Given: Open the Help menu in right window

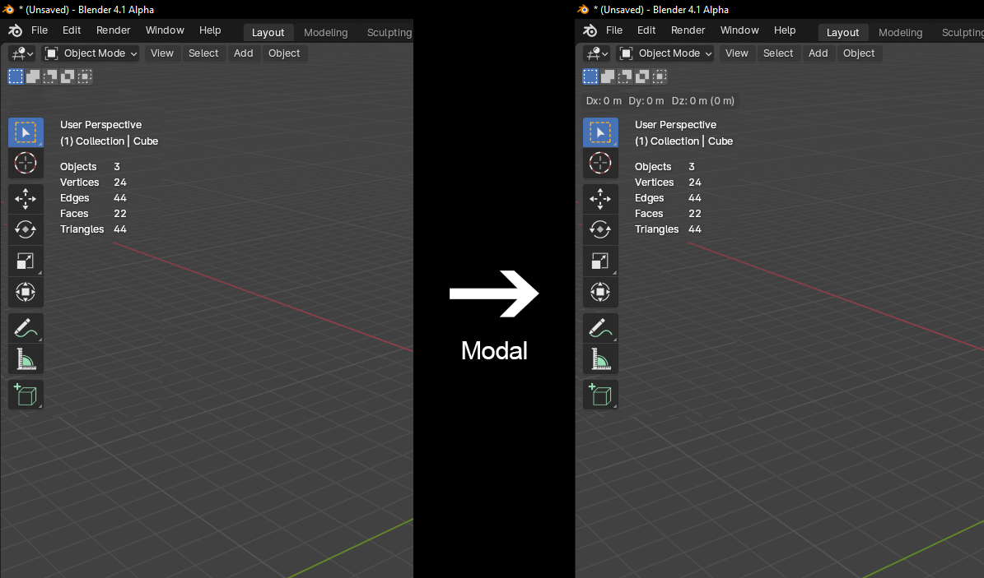Looking at the screenshot, I should (785, 30).
